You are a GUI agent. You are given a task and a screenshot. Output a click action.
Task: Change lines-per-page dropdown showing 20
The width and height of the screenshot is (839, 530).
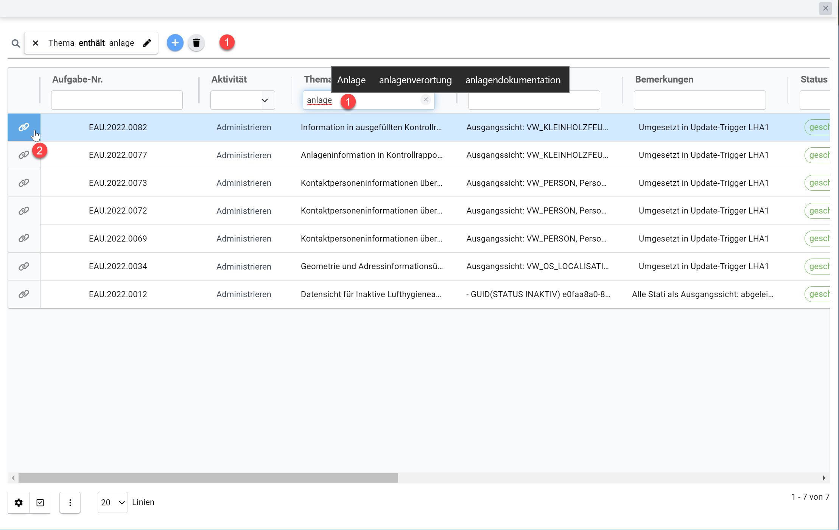tap(112, 502)
